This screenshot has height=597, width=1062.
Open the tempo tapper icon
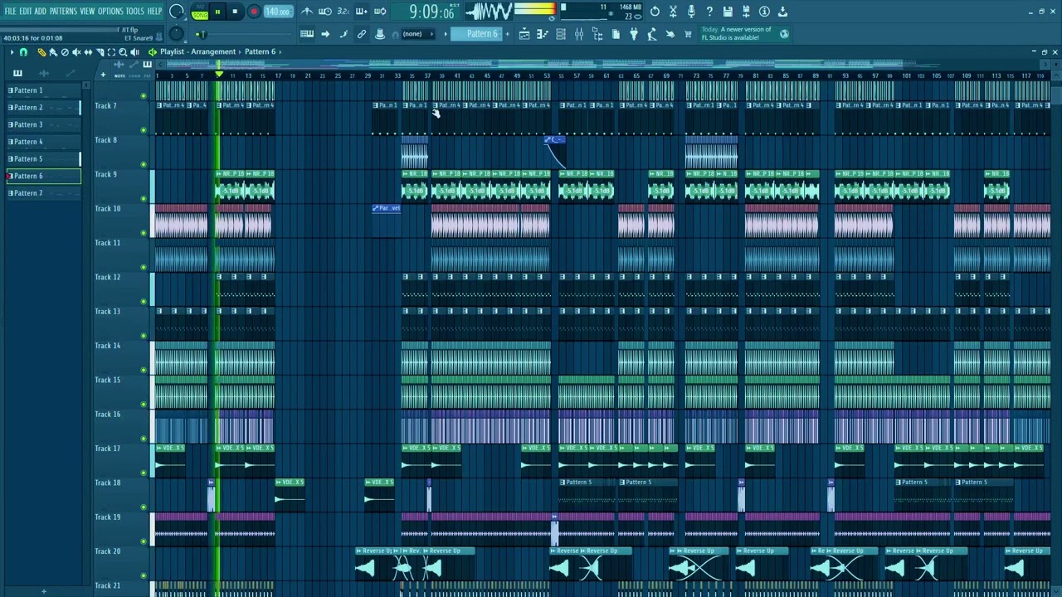[652, 34]
